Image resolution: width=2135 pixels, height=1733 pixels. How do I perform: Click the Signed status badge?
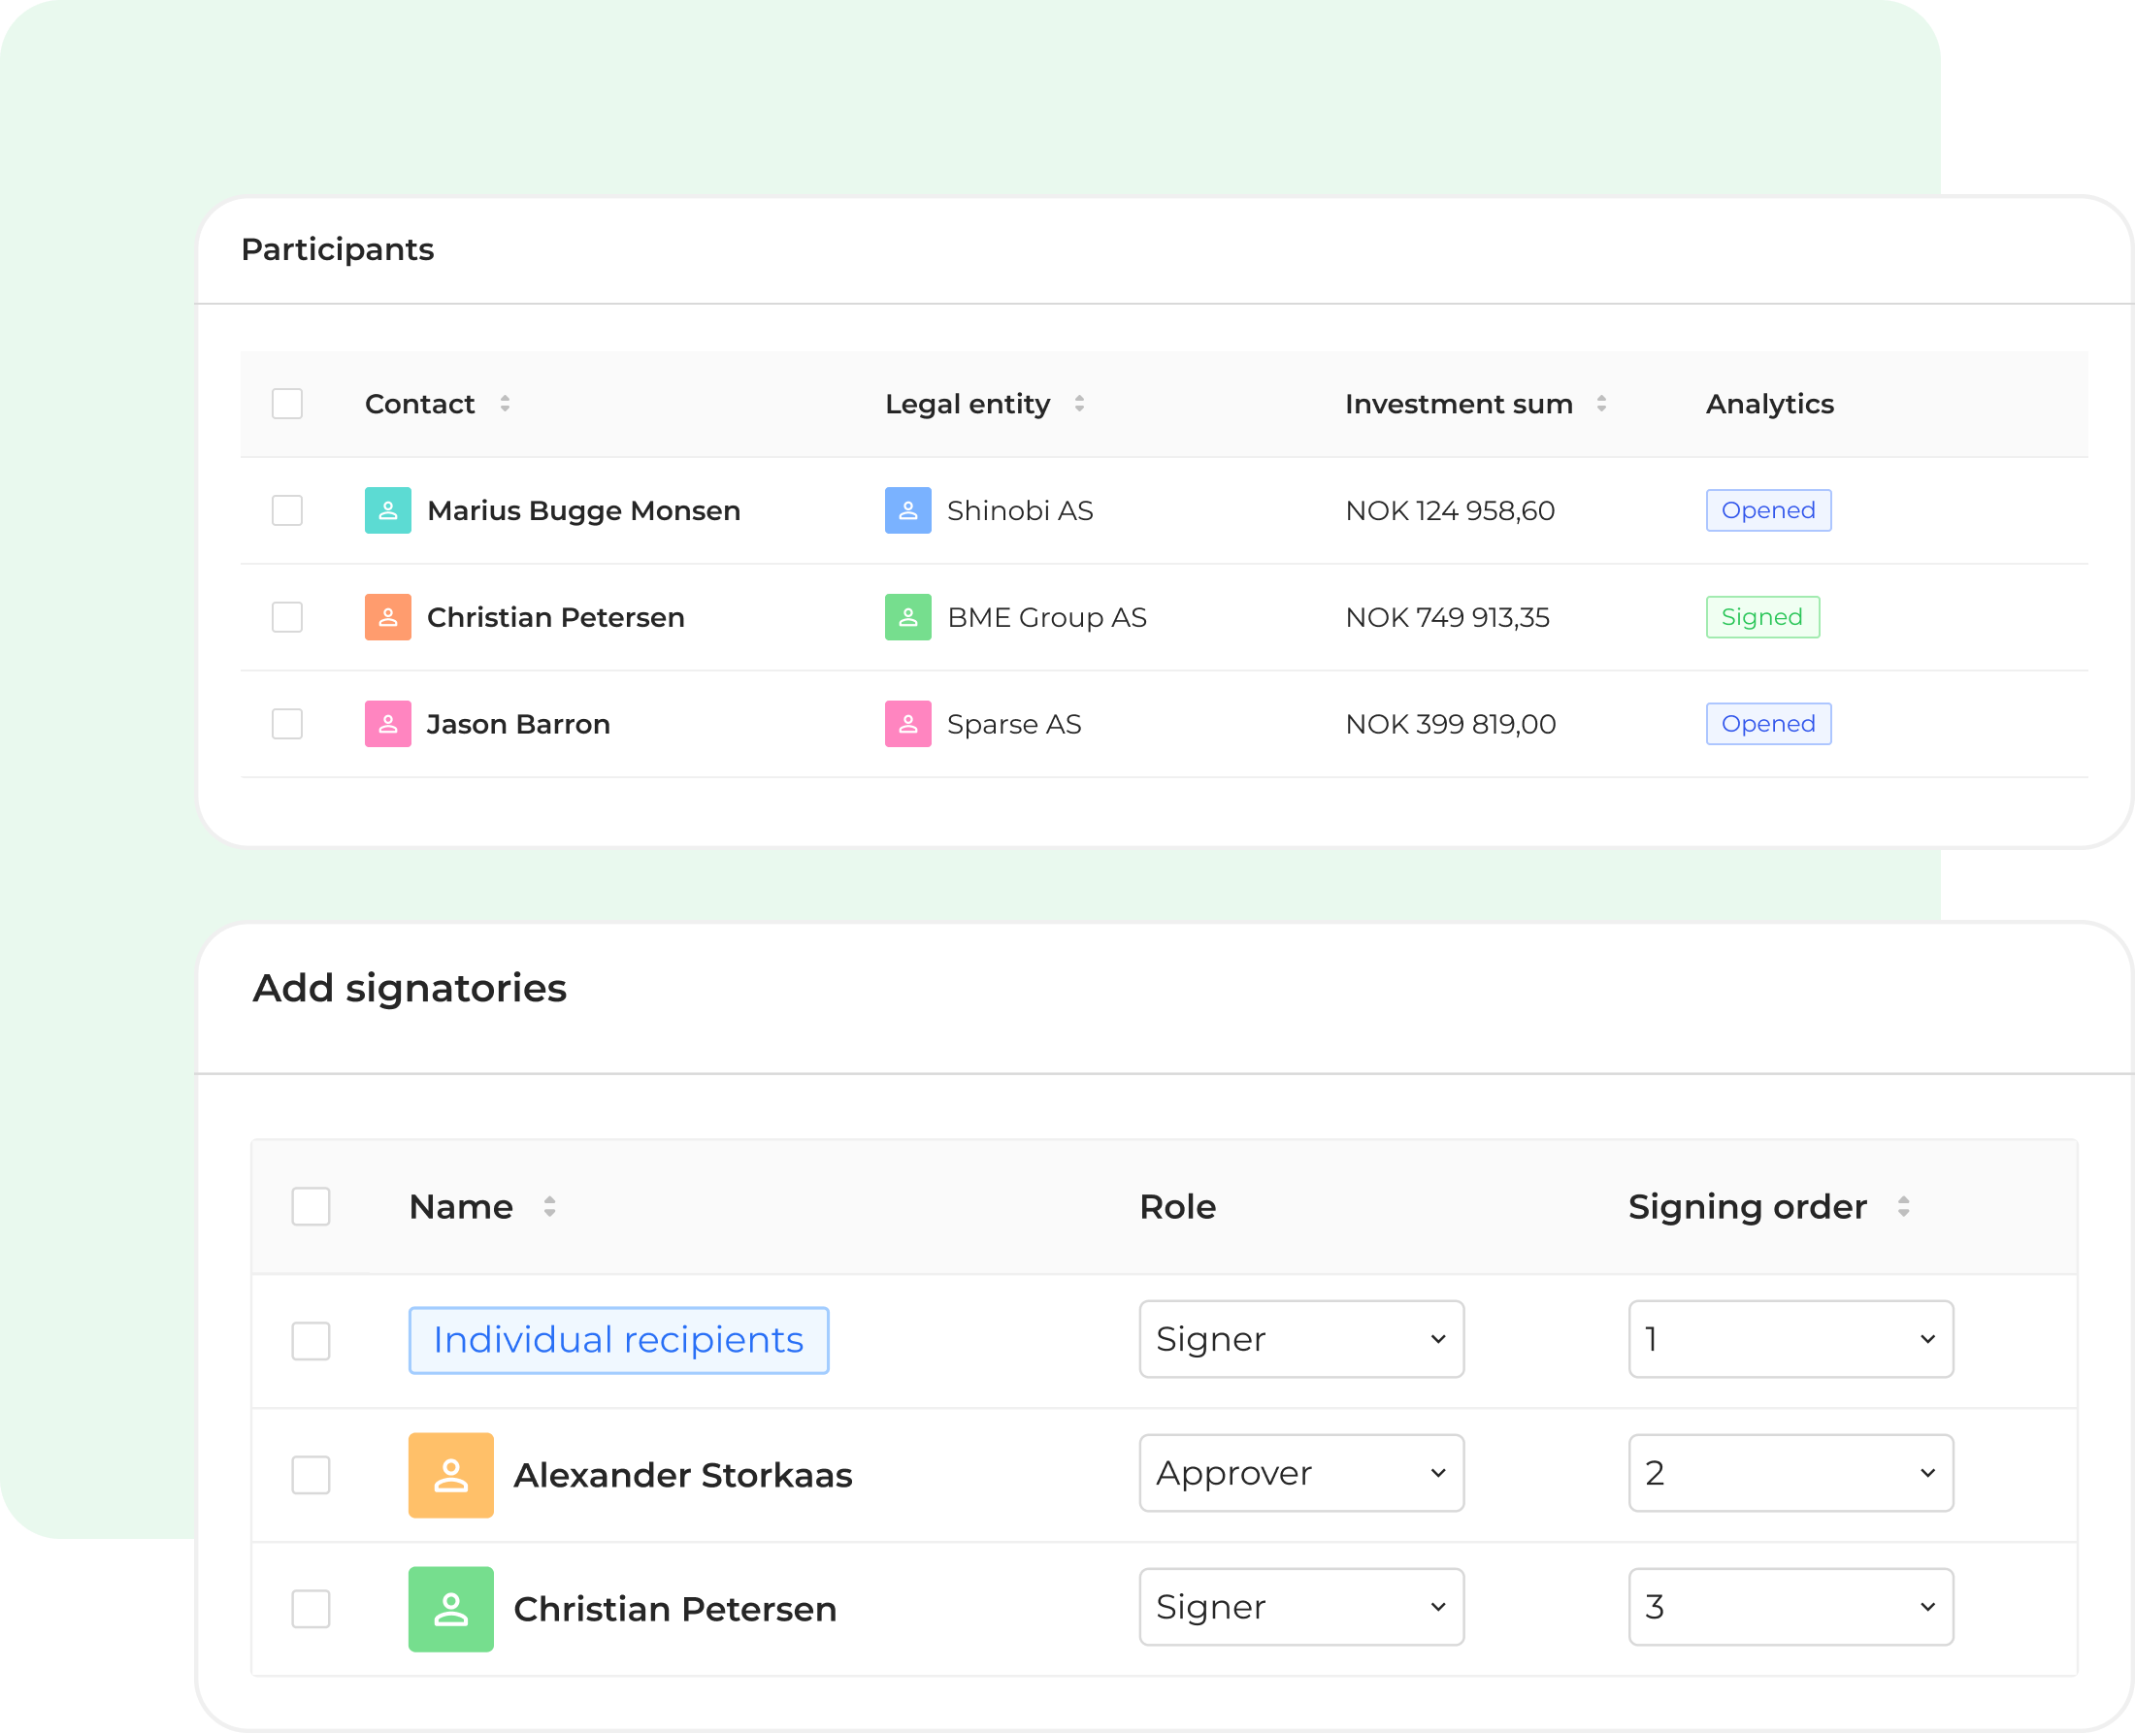[1761, 617]
